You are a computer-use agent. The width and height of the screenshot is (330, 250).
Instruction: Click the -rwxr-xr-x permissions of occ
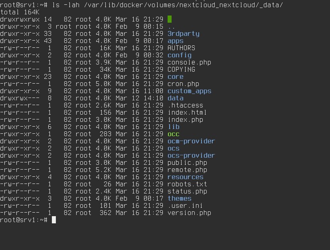point(20,134)
